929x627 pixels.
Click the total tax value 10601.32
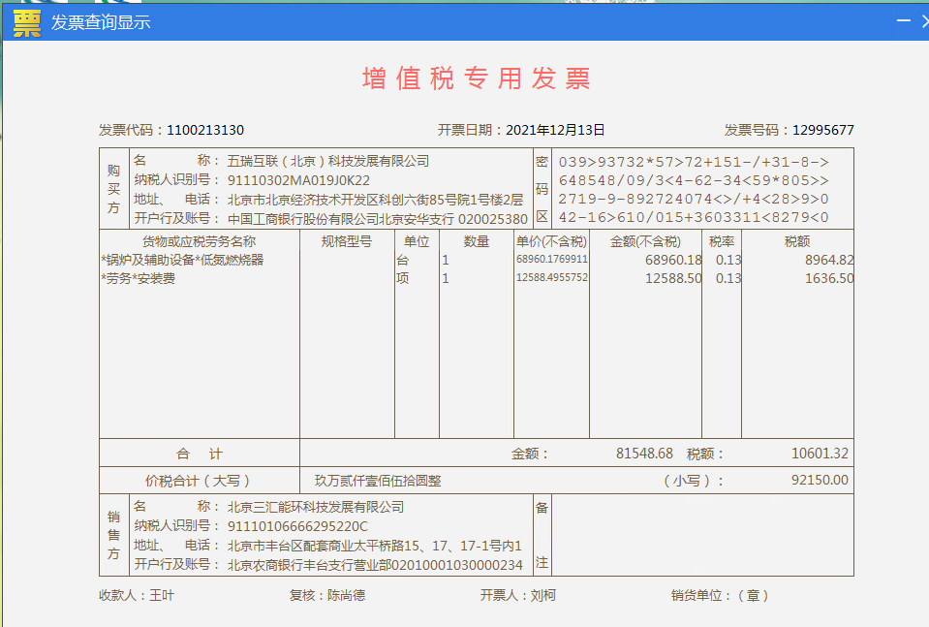[x=820, y=453]
